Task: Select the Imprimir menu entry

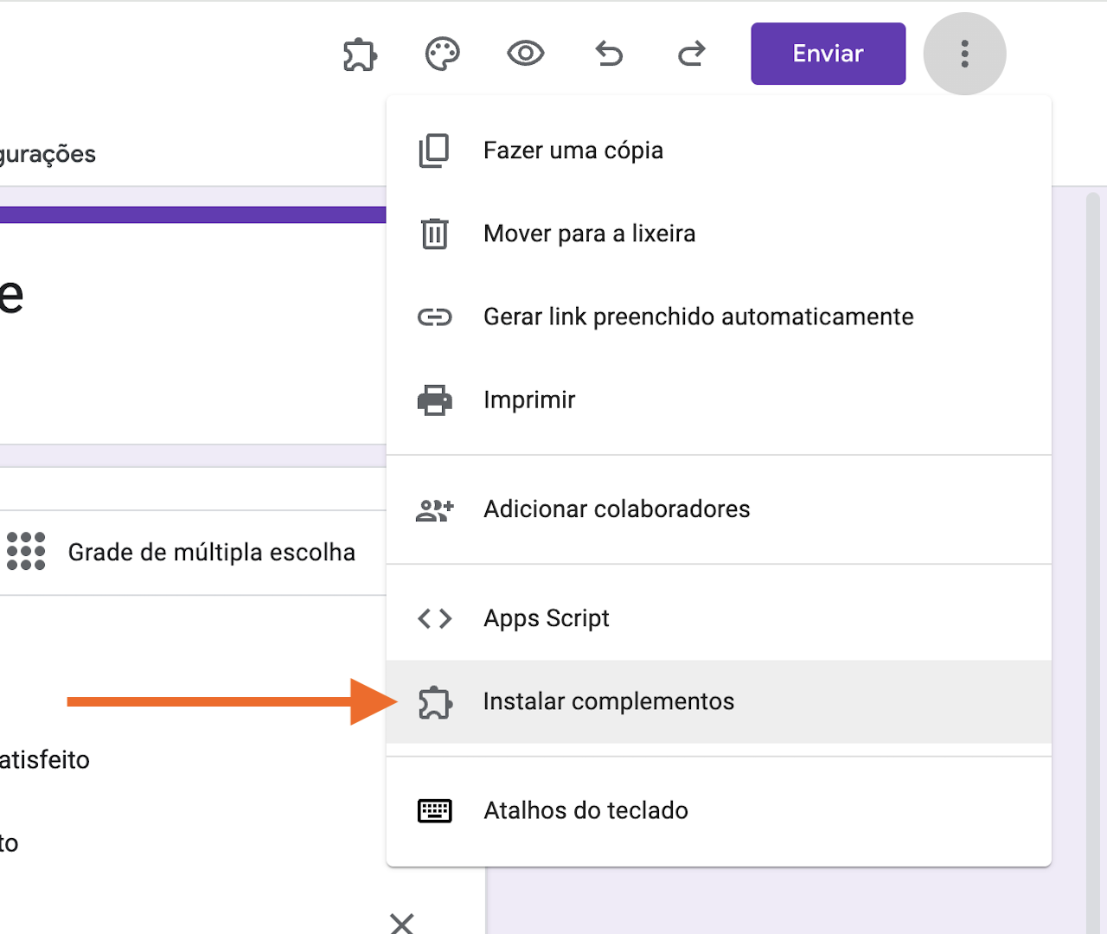Action: (528, 400)
